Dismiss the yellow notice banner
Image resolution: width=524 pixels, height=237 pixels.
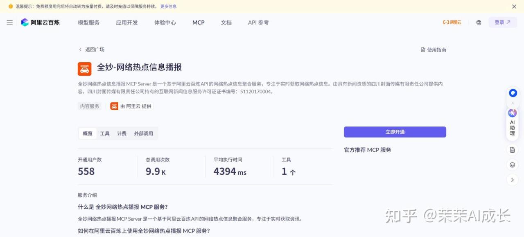(x=514, y=7)
